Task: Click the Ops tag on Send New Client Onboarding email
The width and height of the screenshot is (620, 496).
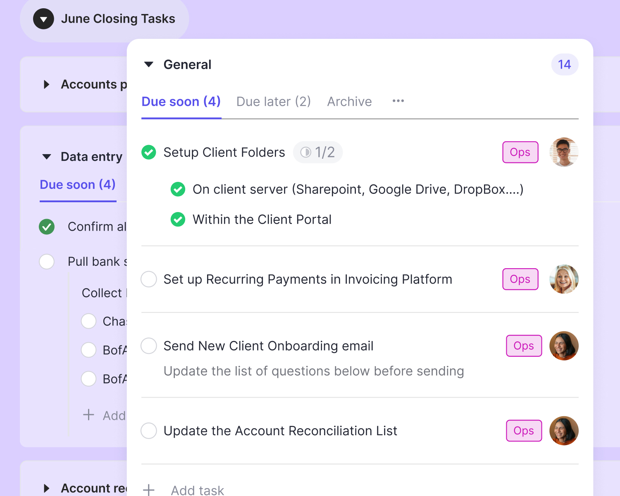Action: (x=524, y=346)
